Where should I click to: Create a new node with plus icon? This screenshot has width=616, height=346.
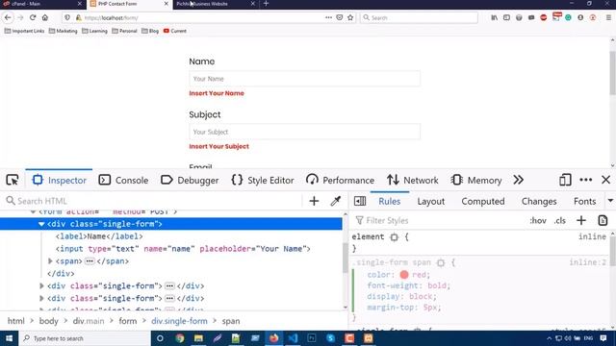(x=314, y=201)
